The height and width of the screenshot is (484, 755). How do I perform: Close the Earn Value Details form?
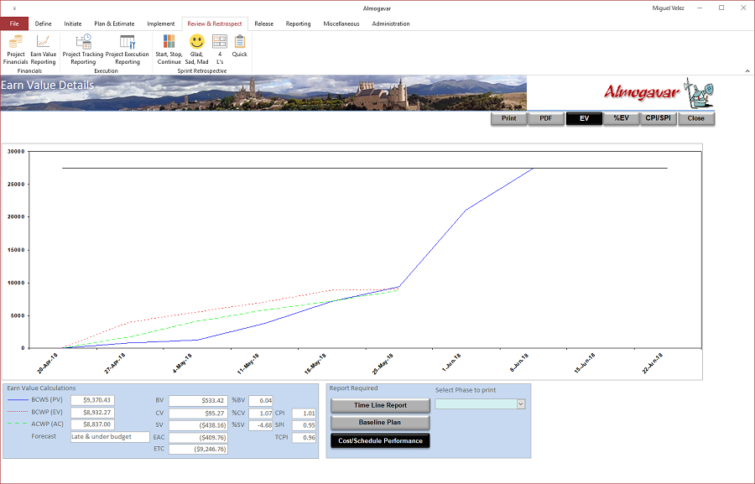(695, 118)
